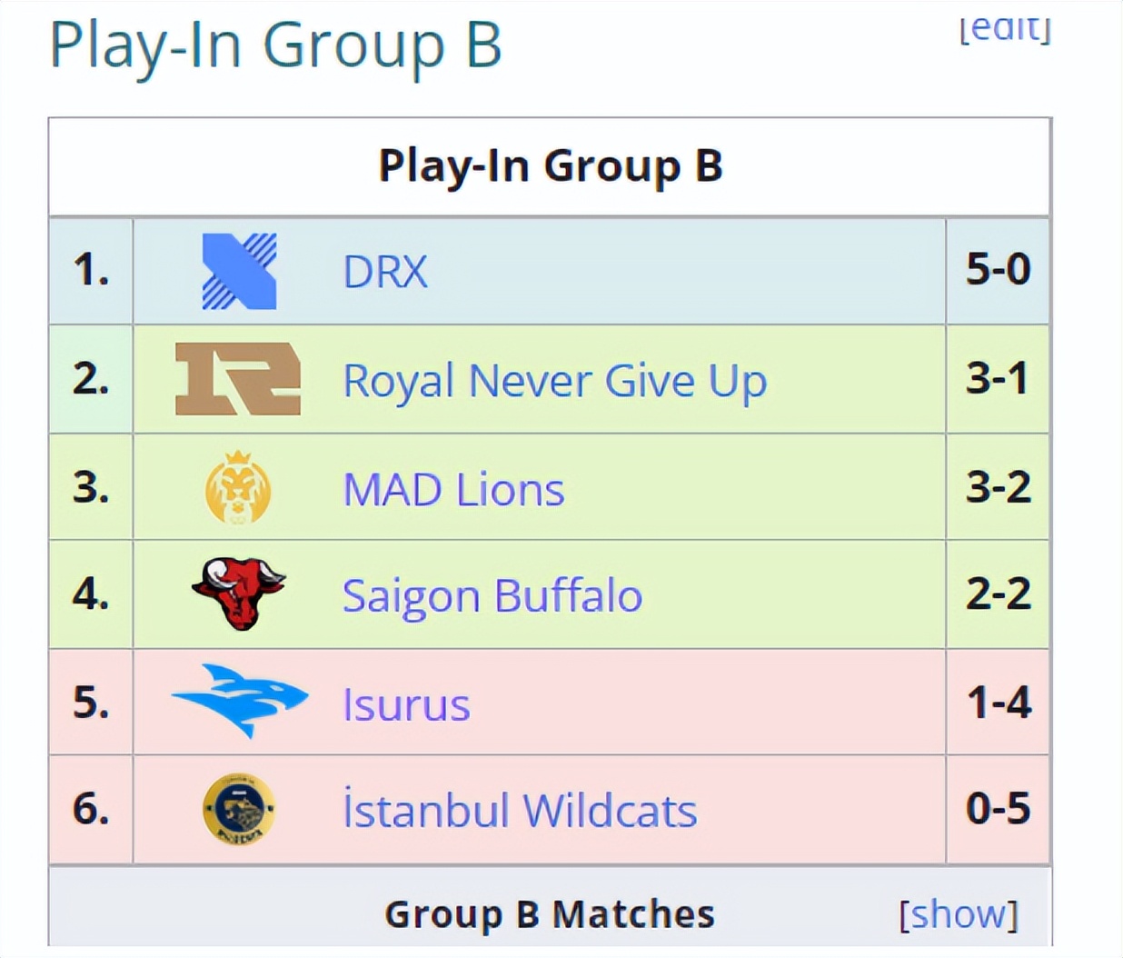Image resolution: width=1123 pixels, height=958 pixels.
Task: Click the Isurus shark logo
Action: coord(240,701)
